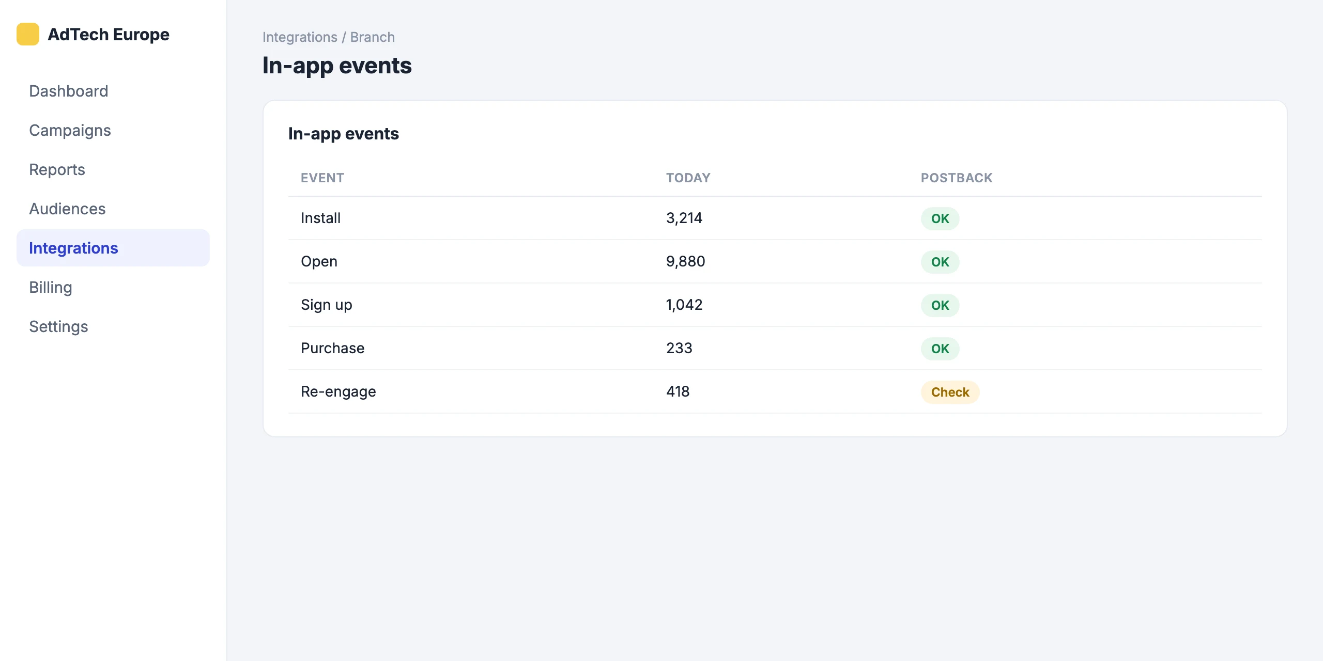Click the EVENT column header

coord(322,178)
